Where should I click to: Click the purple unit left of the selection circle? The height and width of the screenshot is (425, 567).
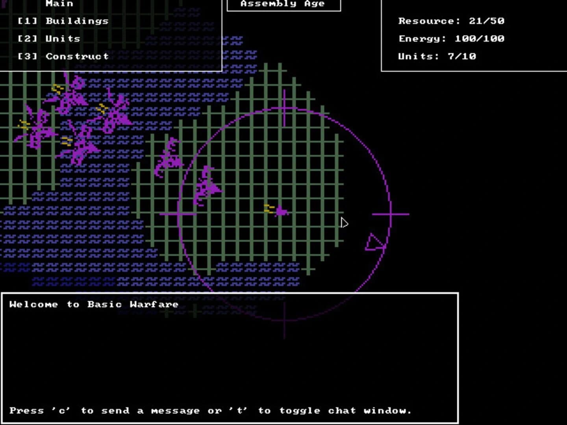pyautogui.click(x=169, y=157)
